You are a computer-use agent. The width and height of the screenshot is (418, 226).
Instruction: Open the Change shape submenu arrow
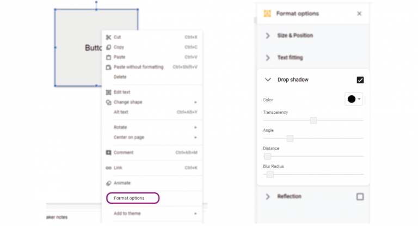pos(195,102)
